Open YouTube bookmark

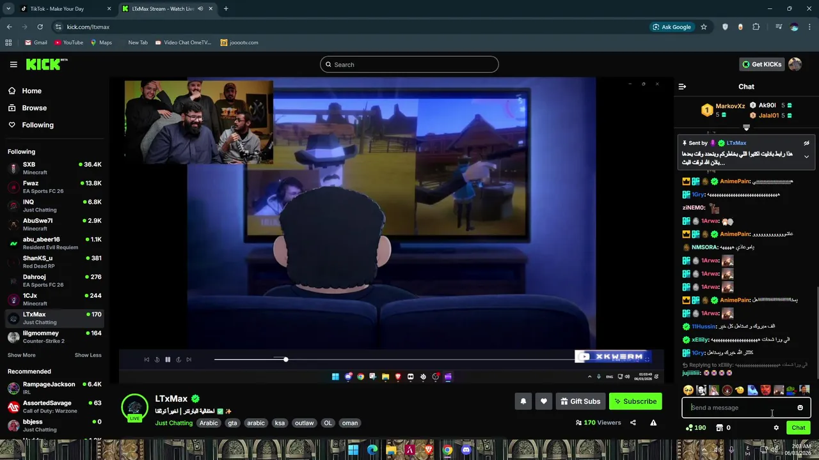point(68,43)
